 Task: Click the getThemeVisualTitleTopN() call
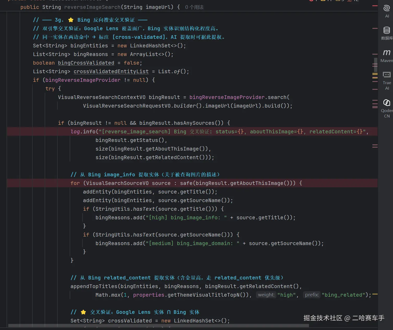[x=208, y=295]
